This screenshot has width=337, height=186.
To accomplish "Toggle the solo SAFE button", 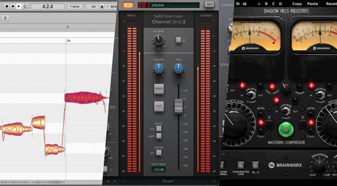I will (159, 136).
